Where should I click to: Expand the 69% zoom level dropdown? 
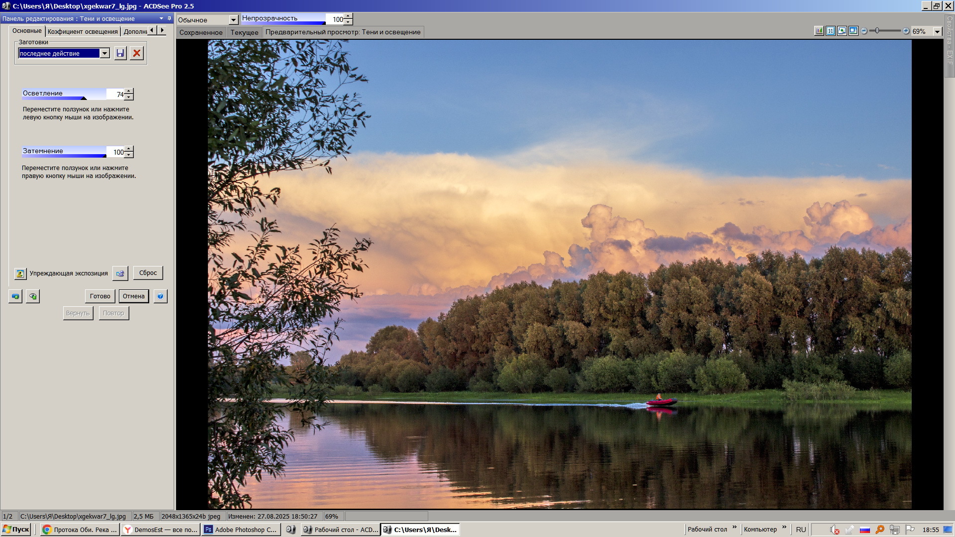[x=937, y=31]
